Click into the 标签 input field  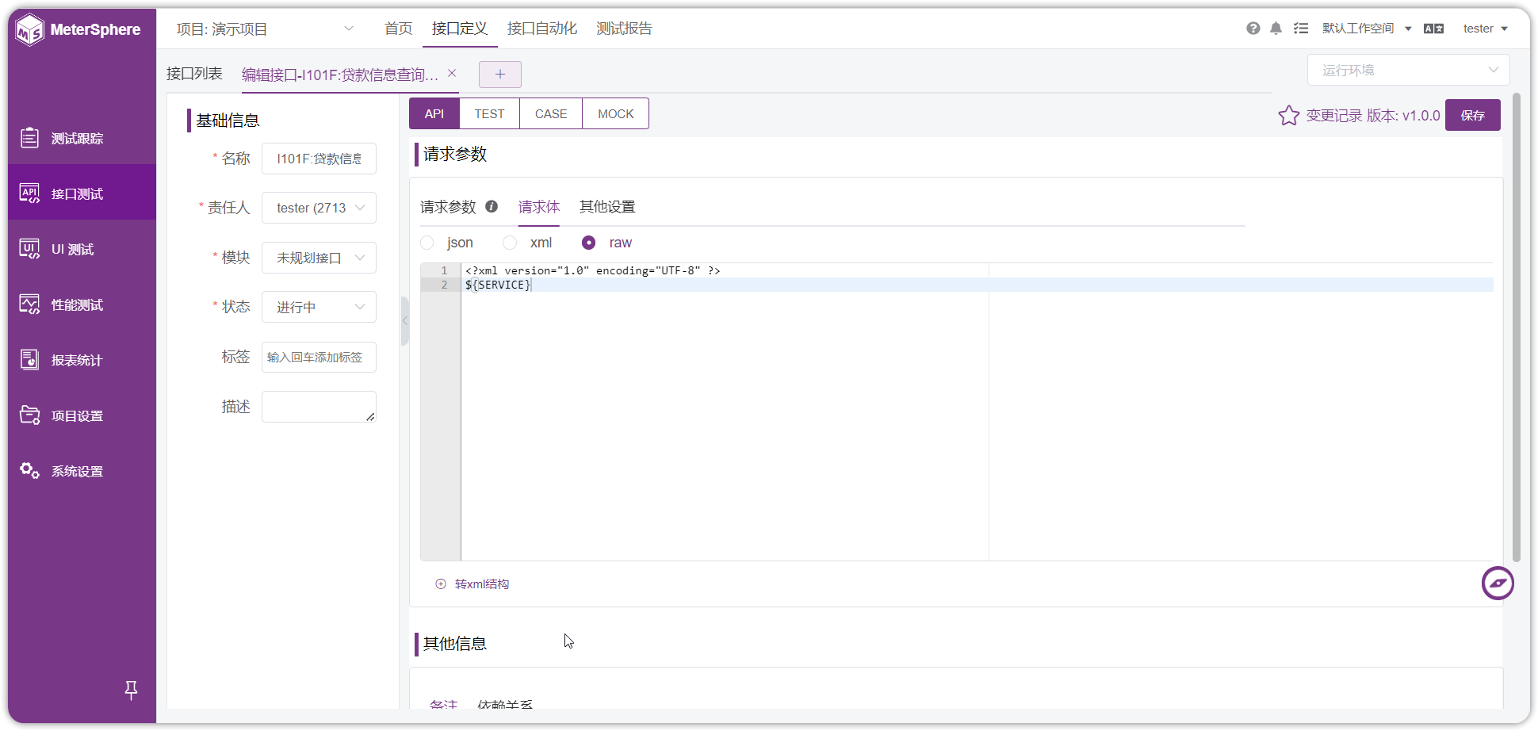coord(319,357)
